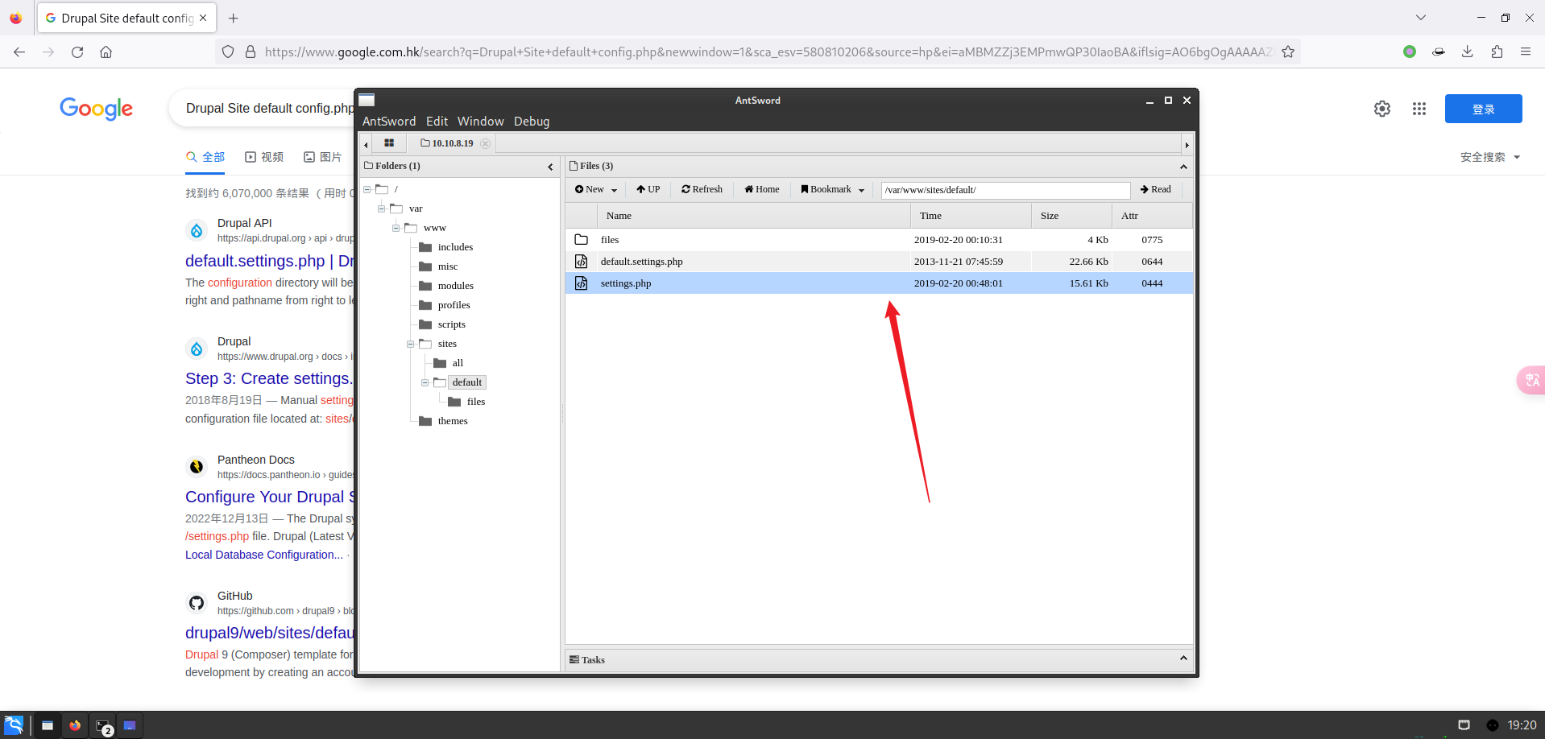
Task: Select the files folder row icon
Action: 582,240
